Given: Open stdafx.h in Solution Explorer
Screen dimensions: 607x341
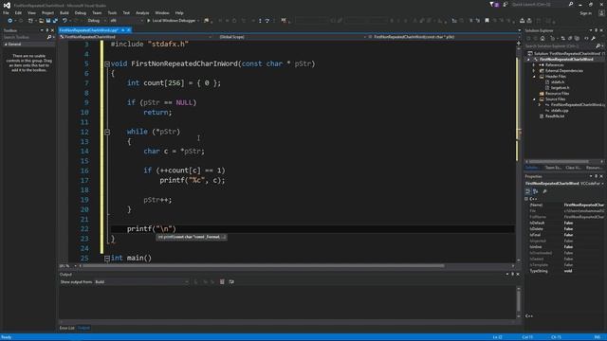Looking at the screenshot, I should click(558, 82).
